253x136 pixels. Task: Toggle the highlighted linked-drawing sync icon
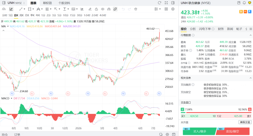click(x=115, y=9)
